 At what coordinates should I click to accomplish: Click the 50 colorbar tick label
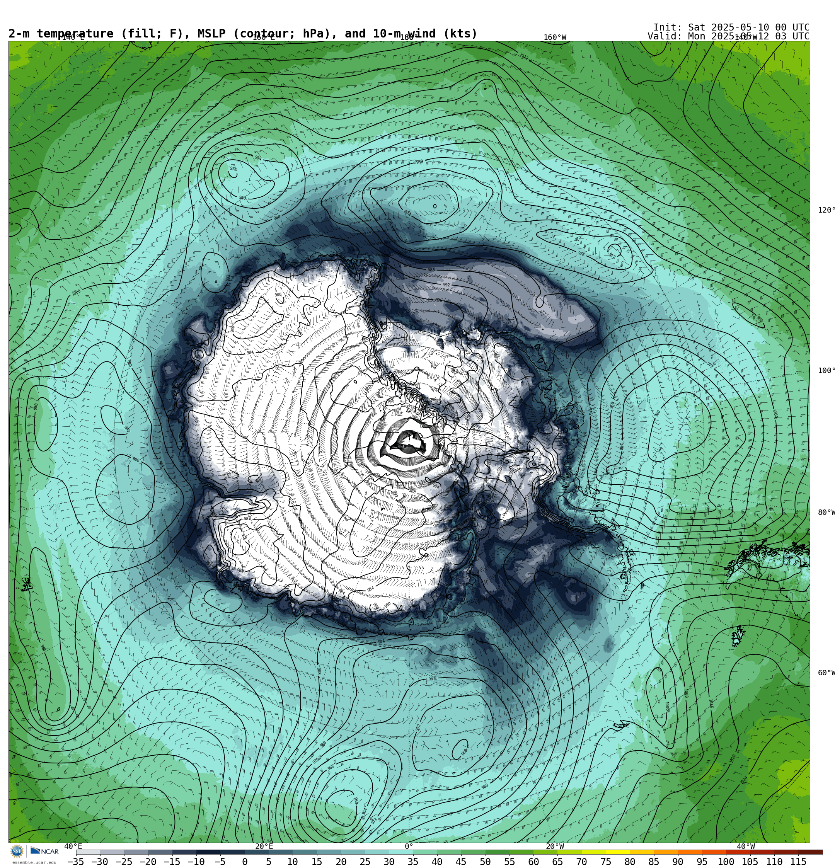coord(486,862)
